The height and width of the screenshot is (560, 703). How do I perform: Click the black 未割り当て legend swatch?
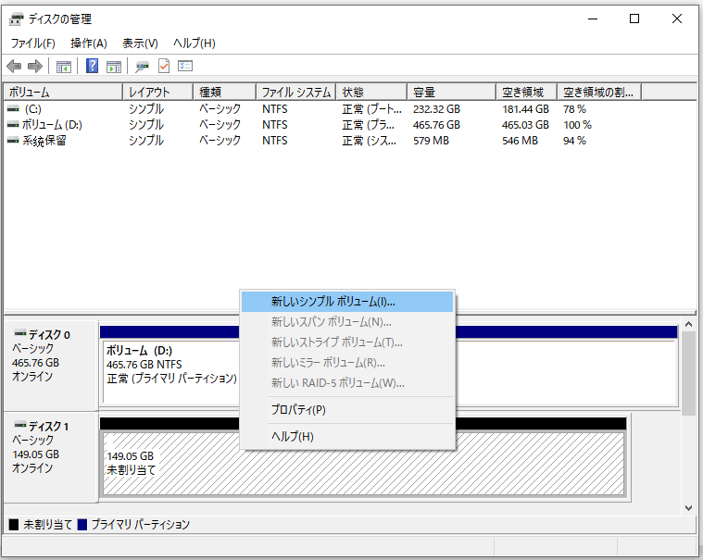pyautogui.click(x=14, y=525)
